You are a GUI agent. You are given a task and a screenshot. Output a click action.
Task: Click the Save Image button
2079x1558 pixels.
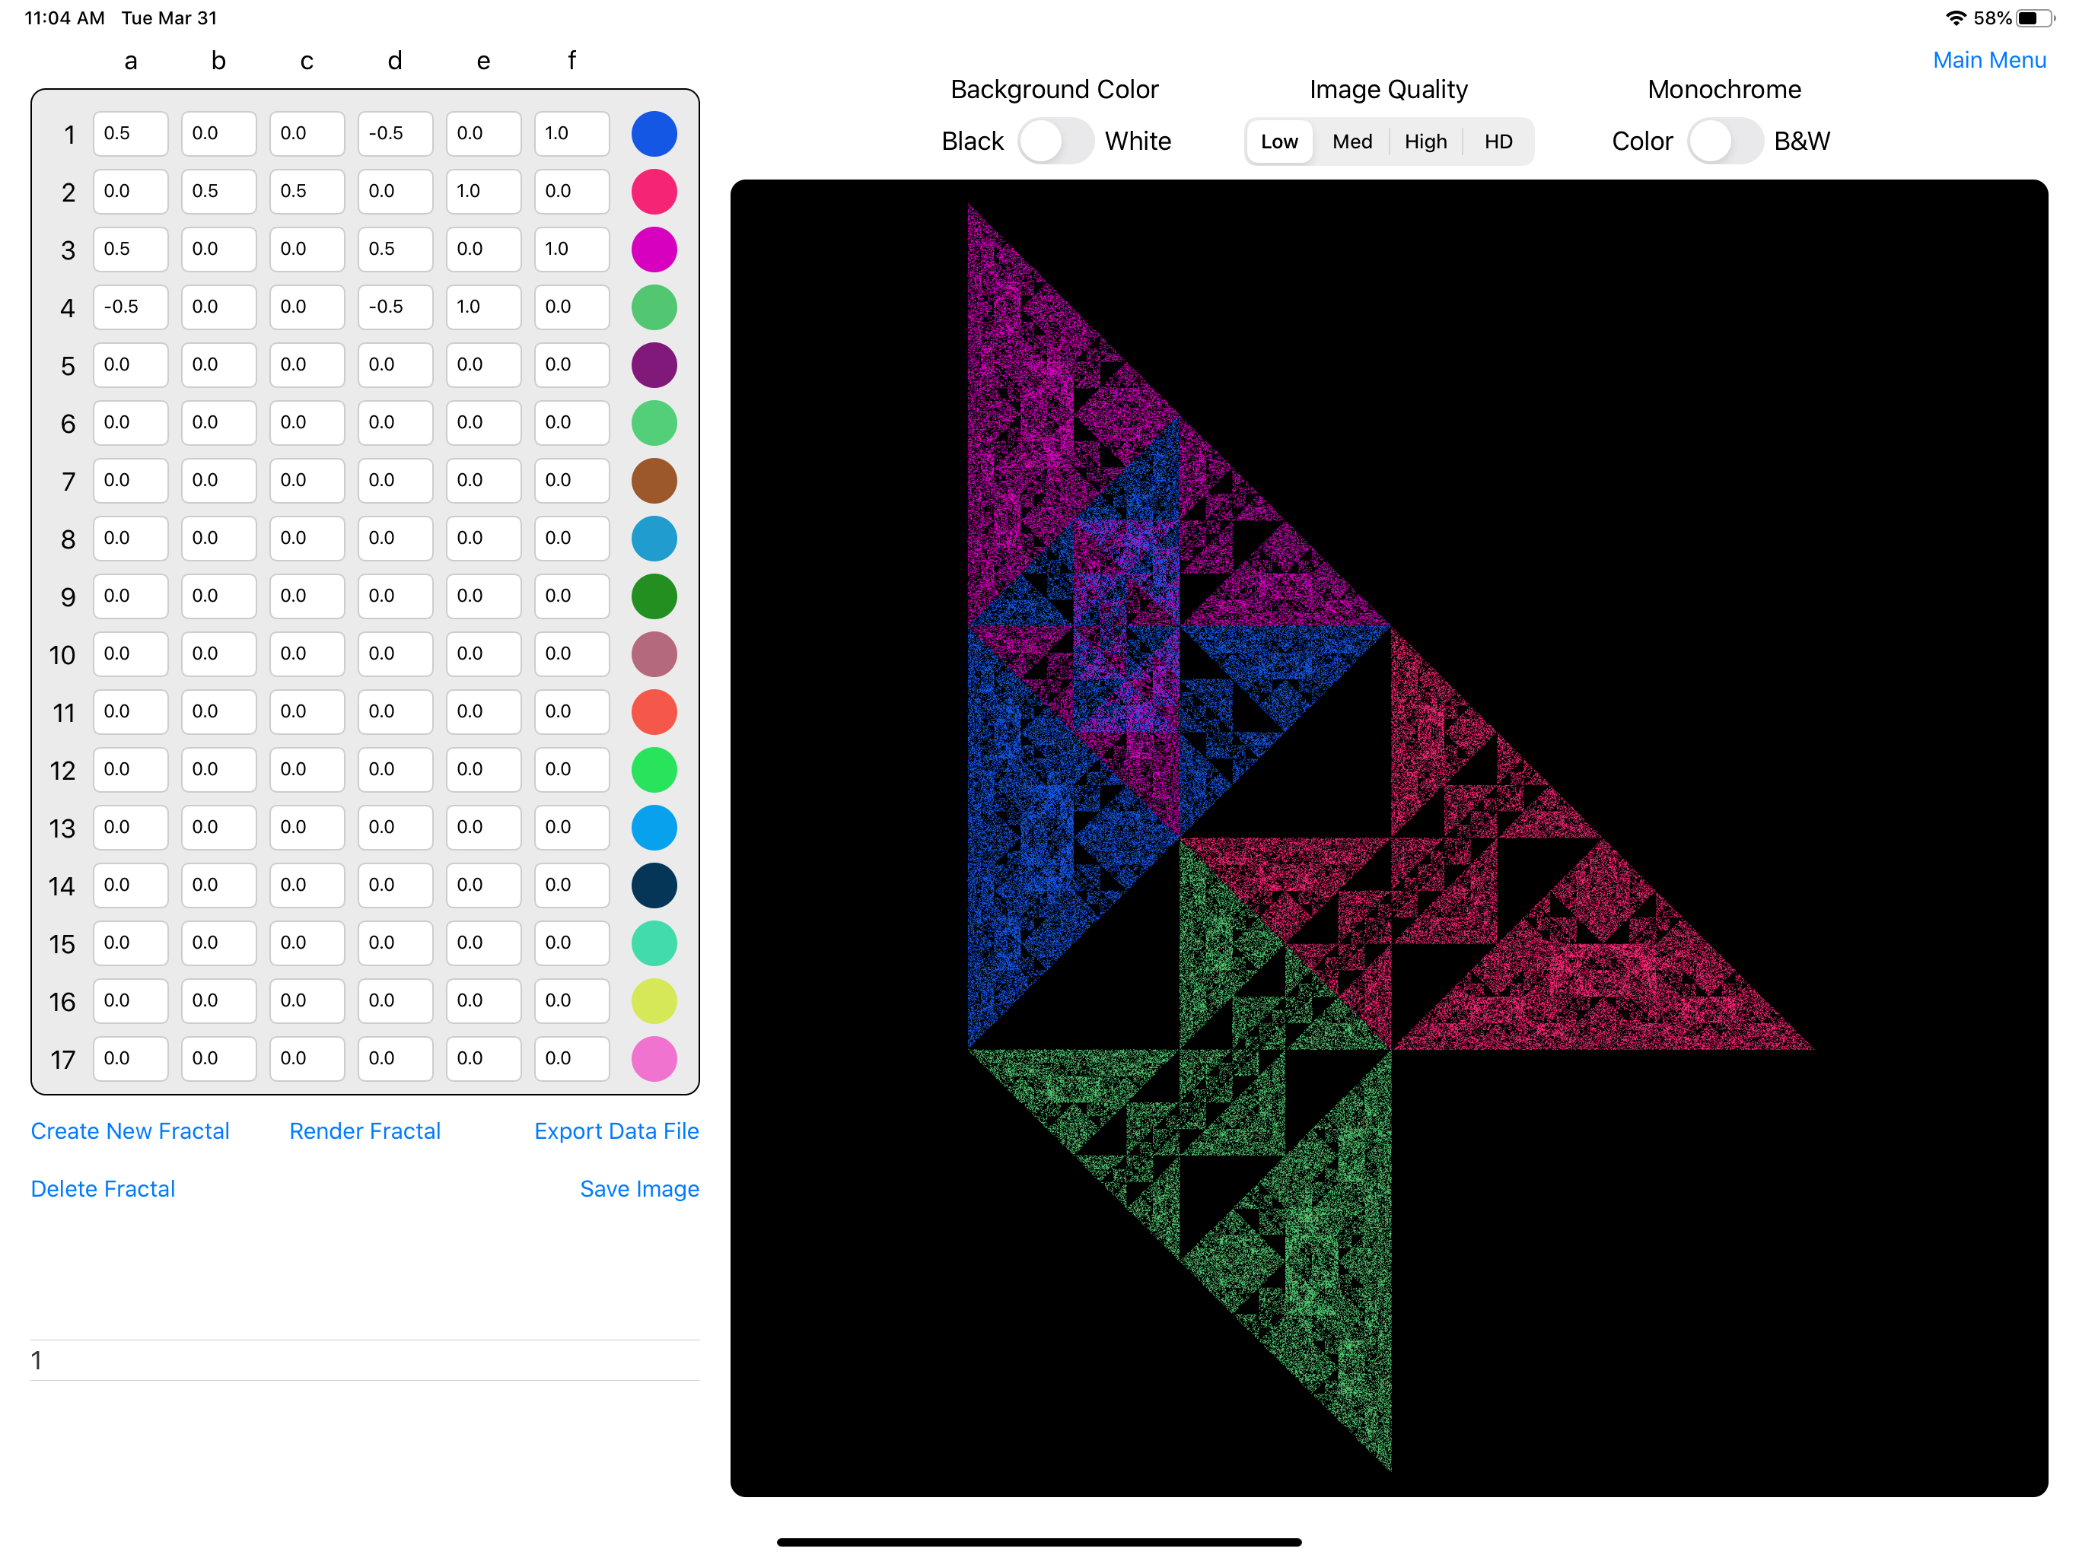click(639, 1189)
